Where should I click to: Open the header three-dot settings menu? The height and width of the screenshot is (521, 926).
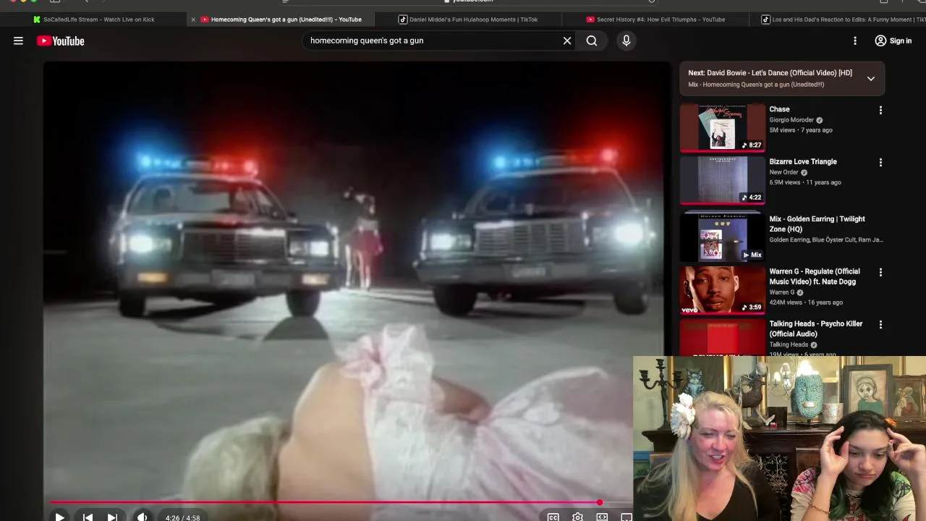[x=855, y=41]
